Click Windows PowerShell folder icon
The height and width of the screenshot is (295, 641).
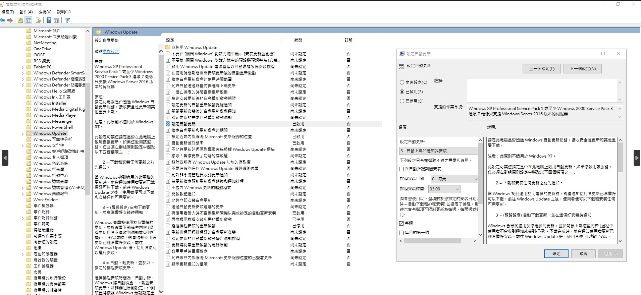[29, 127]
